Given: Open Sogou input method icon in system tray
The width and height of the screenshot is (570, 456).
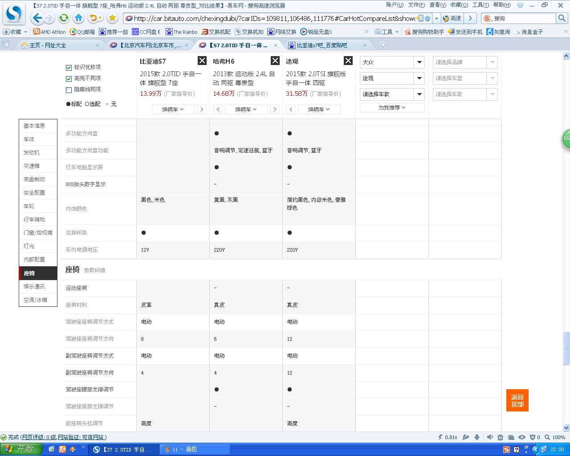Looking at the screenshot, I should tap(507, 449).
